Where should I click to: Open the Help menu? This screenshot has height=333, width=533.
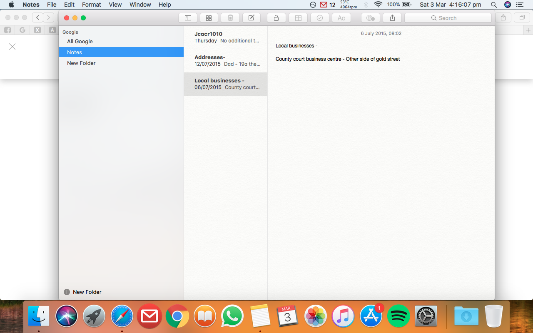[165, 5]
